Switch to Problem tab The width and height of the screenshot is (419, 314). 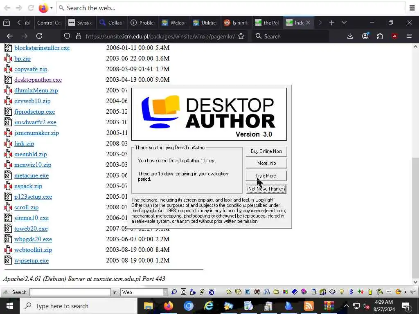pos(143,23)
